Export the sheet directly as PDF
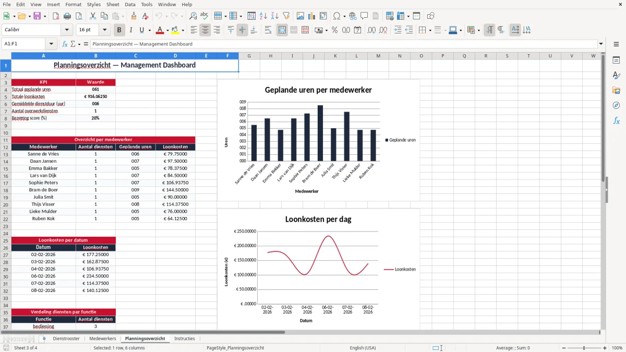The width and height of the screenshot is (626, 352). (x=55, y=16)
